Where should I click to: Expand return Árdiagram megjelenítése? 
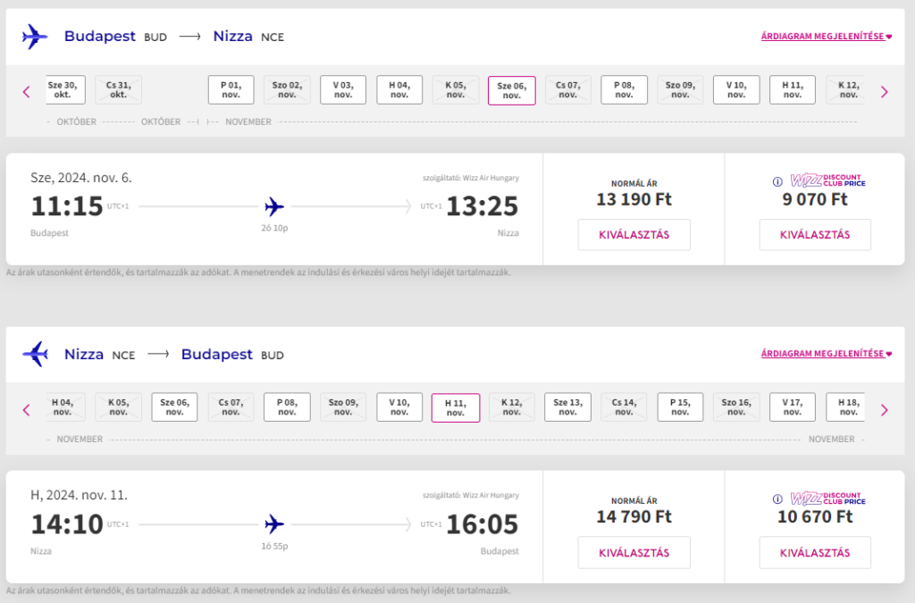coord(827,354)
